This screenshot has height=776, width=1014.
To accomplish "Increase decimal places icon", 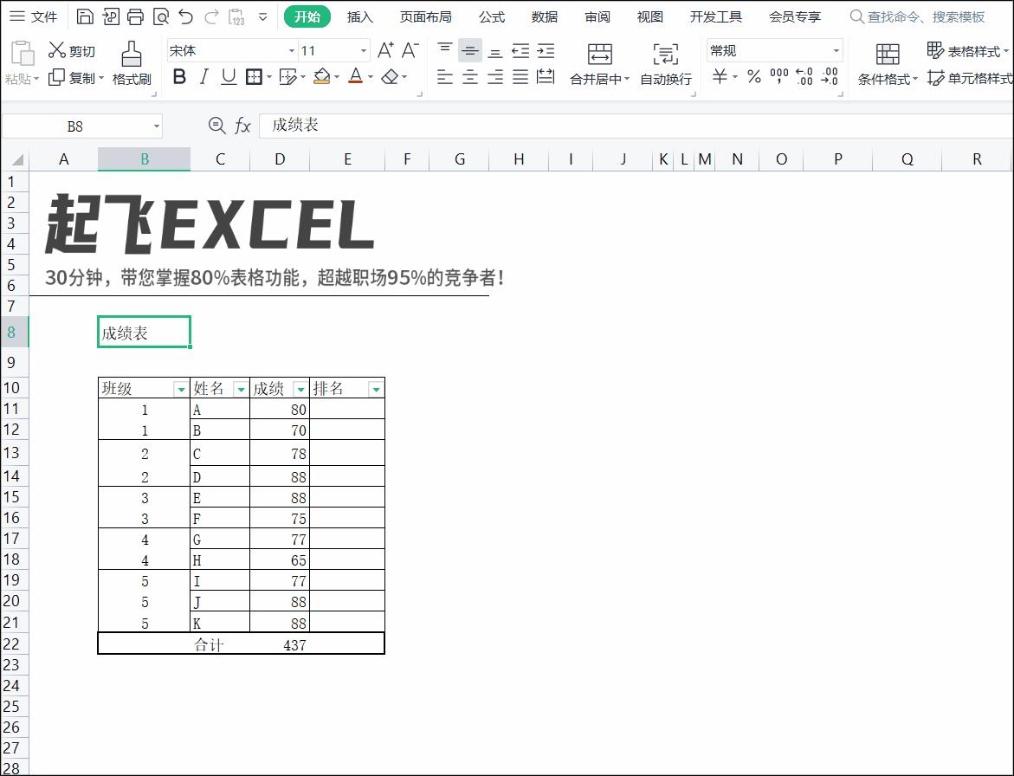I will click(x=804, y=77).
